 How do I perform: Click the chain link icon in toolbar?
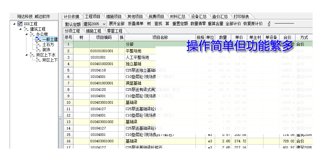pyautogui.click(x=269, y=24)
